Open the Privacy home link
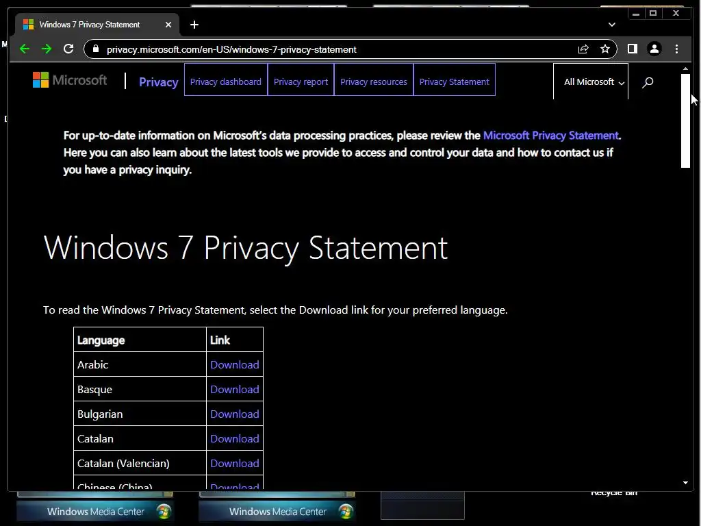 (158, 82)
